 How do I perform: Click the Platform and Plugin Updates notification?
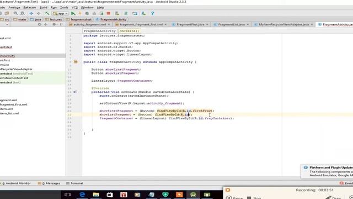[327, 171]
